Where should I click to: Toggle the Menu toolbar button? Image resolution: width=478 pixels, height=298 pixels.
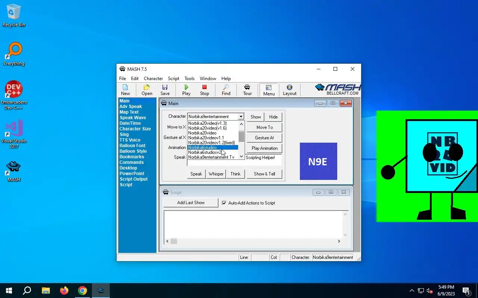pyautogui.click(x=269, y=90)
